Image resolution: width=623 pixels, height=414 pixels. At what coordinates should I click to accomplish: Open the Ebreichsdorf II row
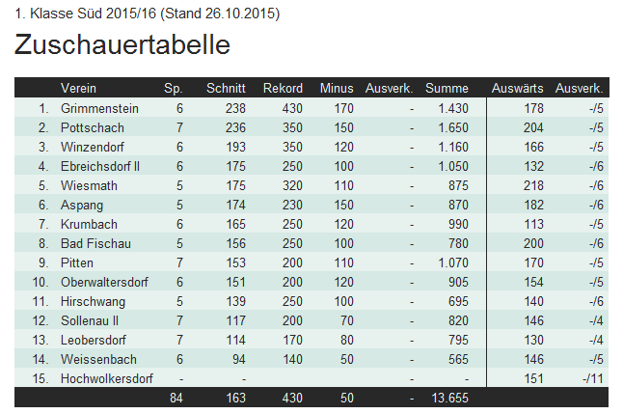click(100, 166)
